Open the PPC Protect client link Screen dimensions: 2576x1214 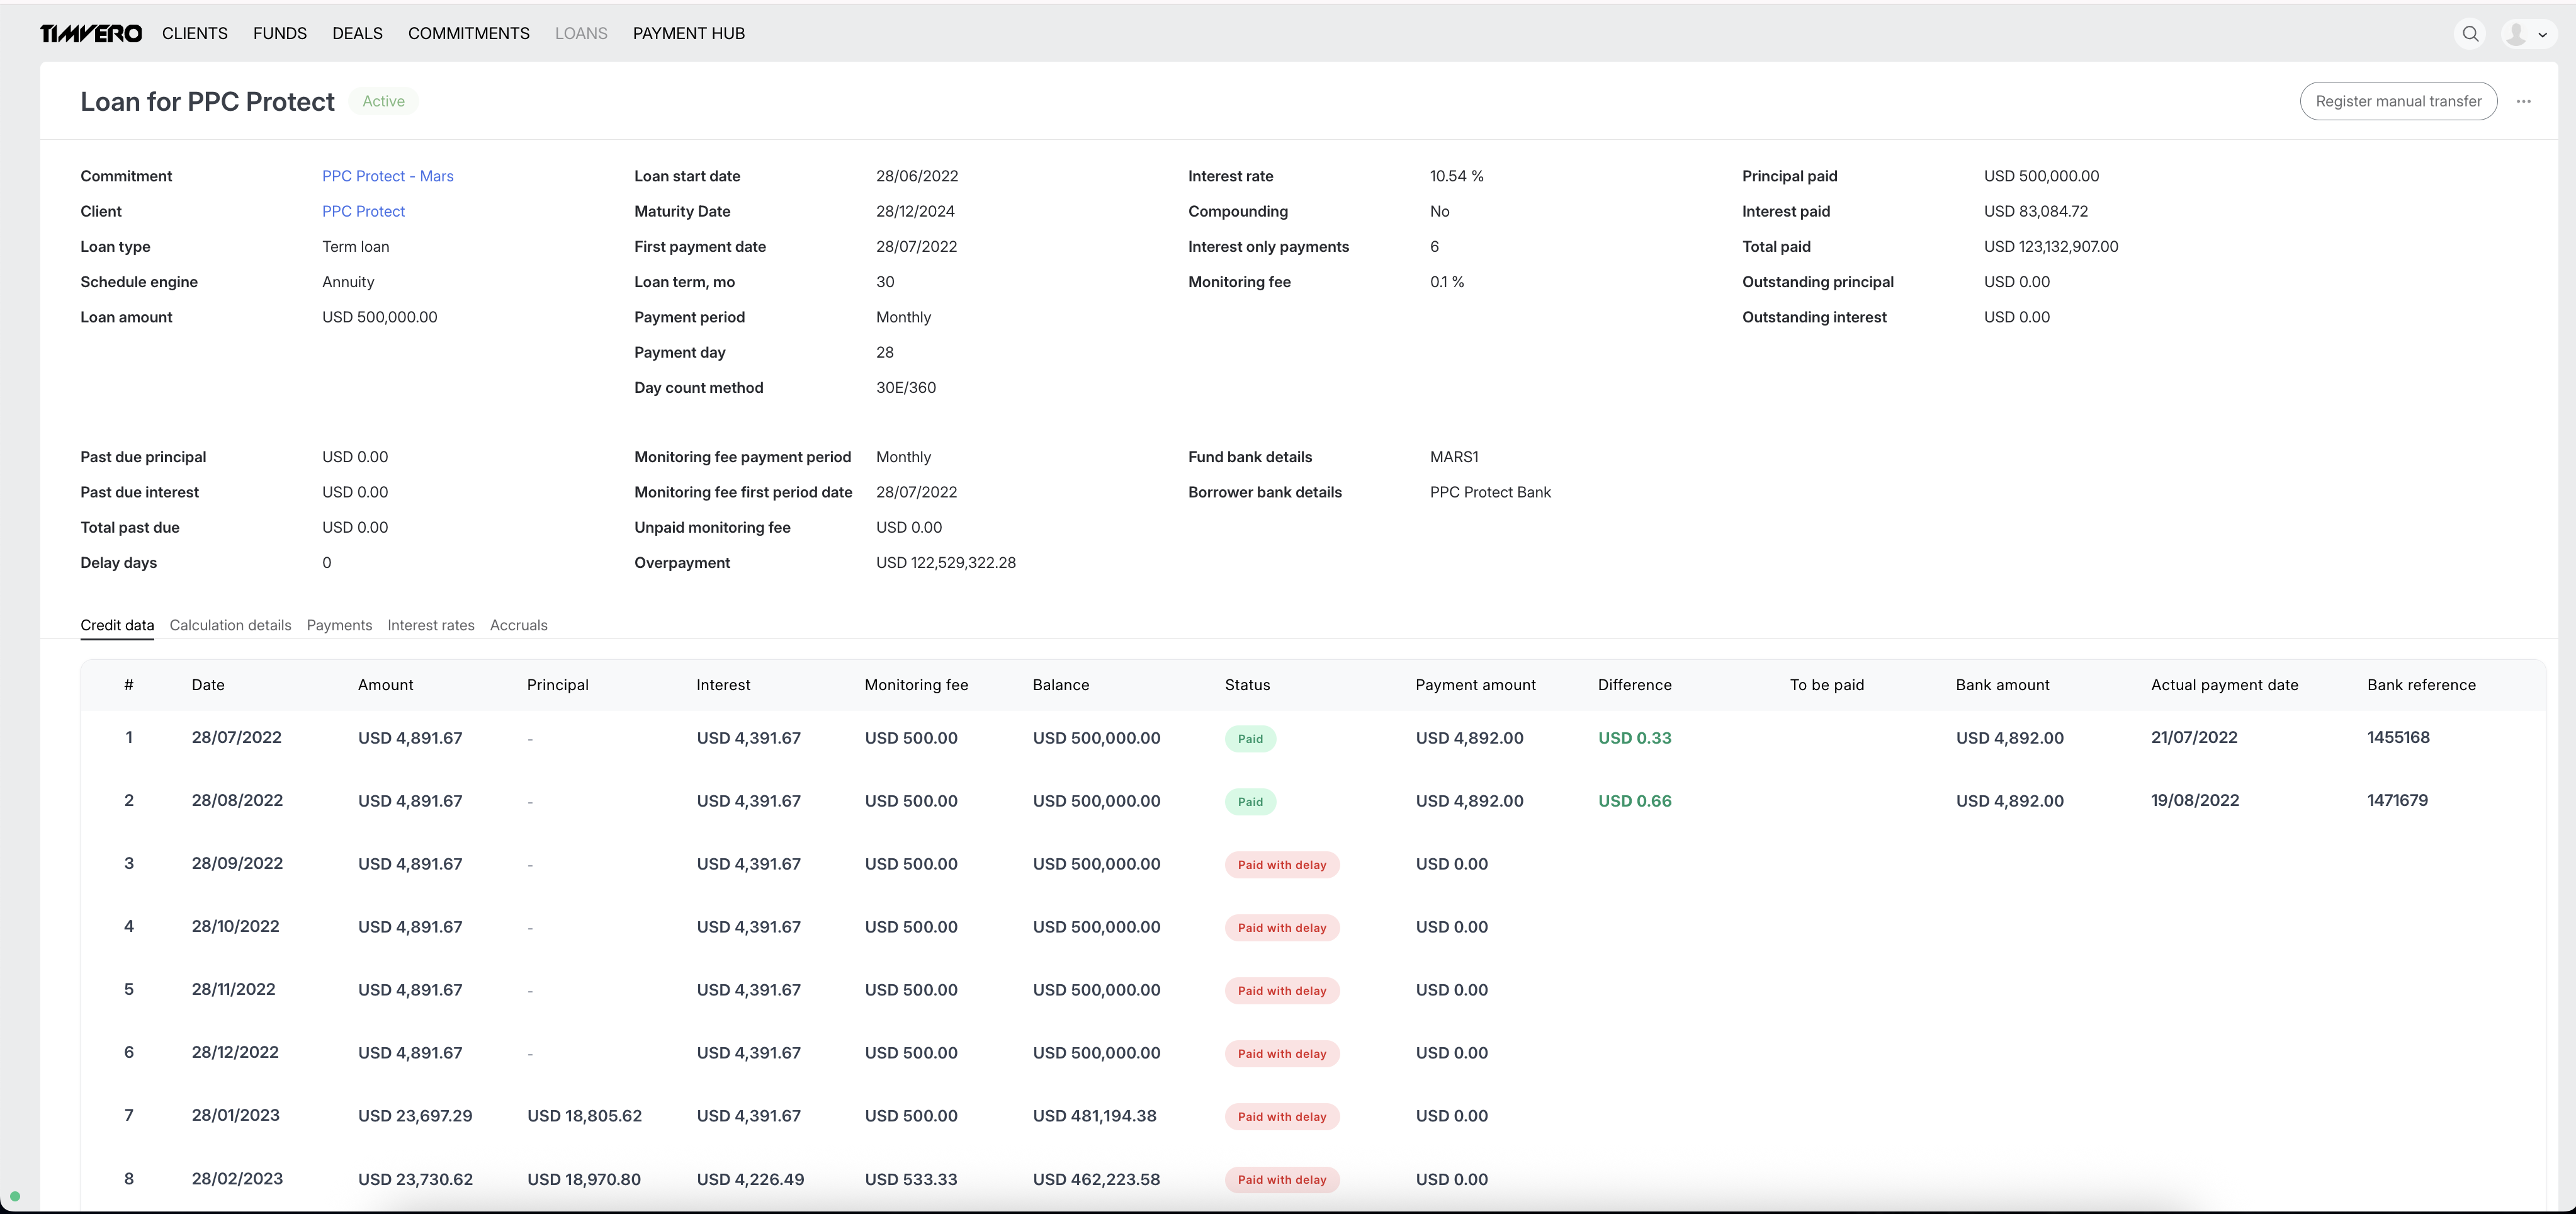tap(363, 211)
